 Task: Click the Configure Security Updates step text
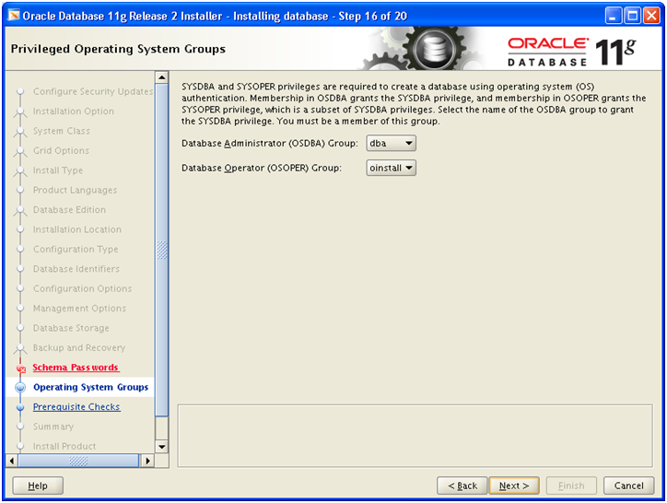(93, 91)
